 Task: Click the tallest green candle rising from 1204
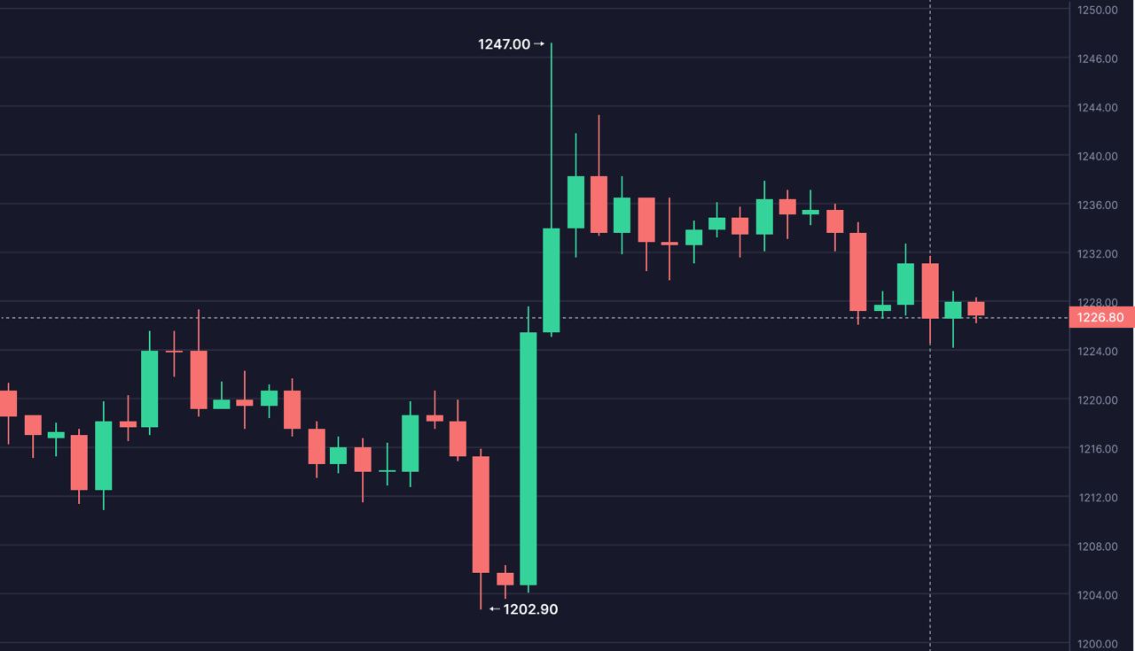(528, 459)
